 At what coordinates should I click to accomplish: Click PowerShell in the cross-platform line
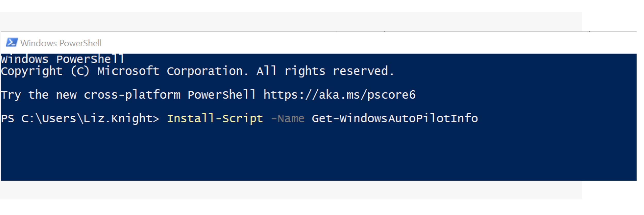click(222, 95)
